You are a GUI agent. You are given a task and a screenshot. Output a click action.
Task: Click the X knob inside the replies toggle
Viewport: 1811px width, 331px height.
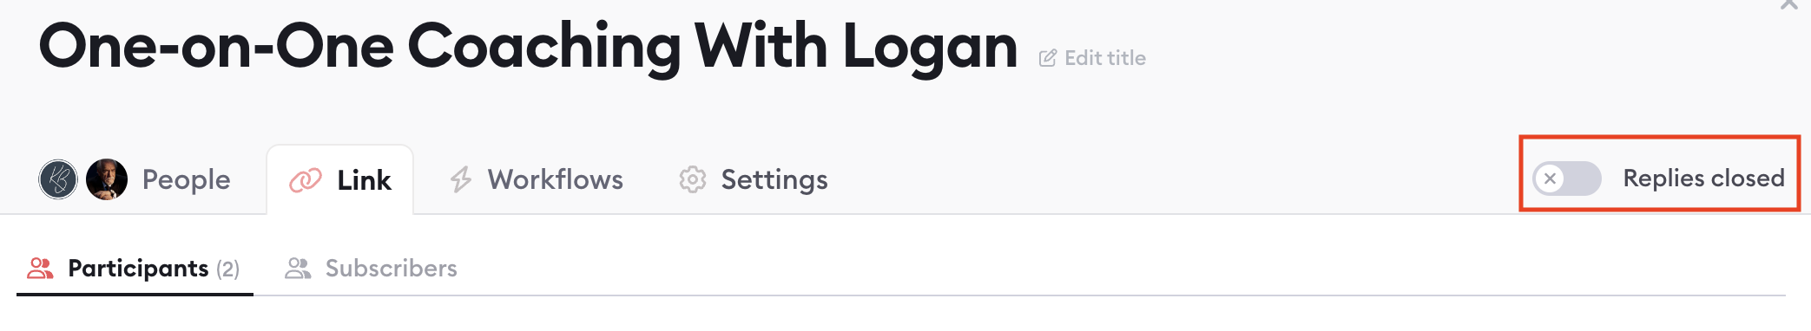(1550, 178)
